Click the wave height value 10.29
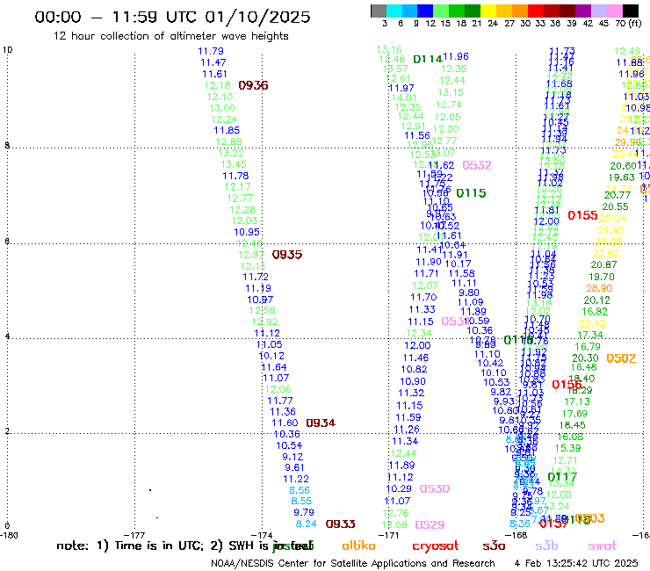The width and height of the screenshot is (650, 571). coord(399,489)
